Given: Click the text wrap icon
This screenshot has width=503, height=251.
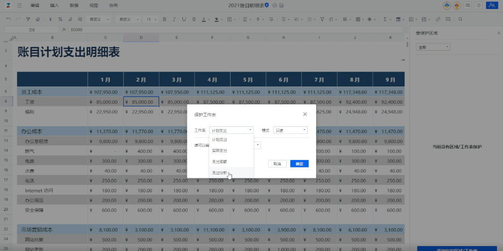Looking at the screenshot, I should (271, 19).
